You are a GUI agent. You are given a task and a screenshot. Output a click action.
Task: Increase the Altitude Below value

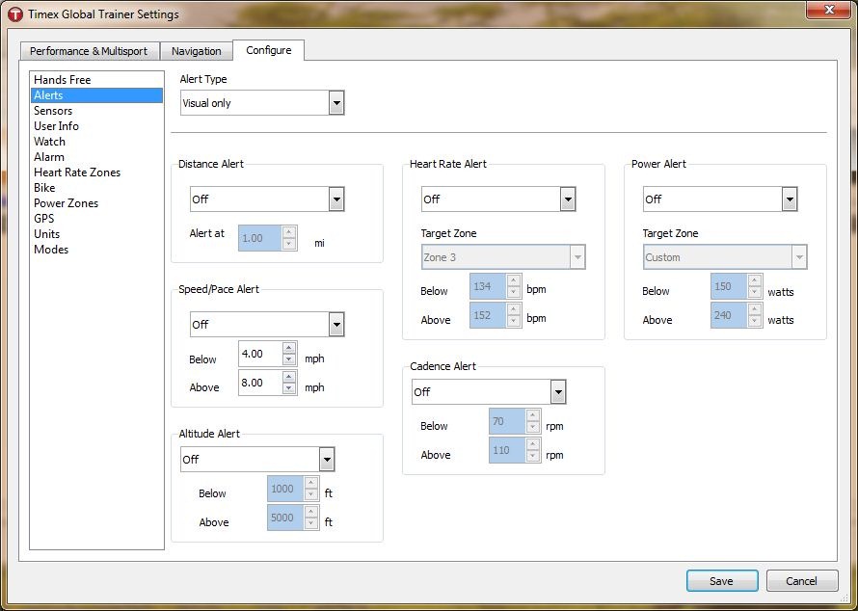[x=311, y=483]
